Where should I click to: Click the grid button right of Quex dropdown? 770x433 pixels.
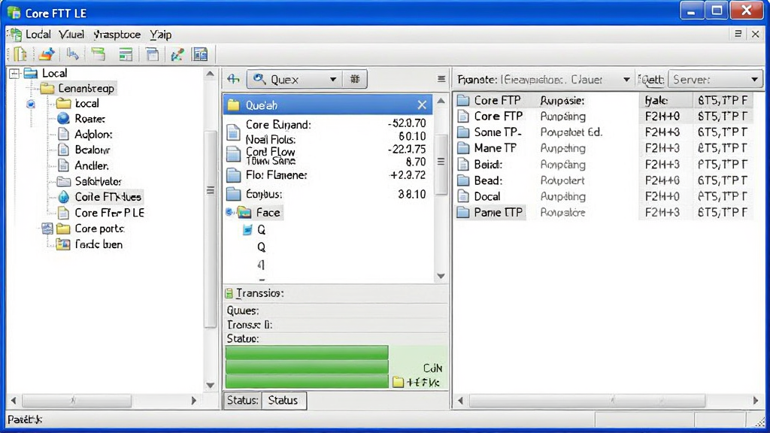(x=355, y=79)
